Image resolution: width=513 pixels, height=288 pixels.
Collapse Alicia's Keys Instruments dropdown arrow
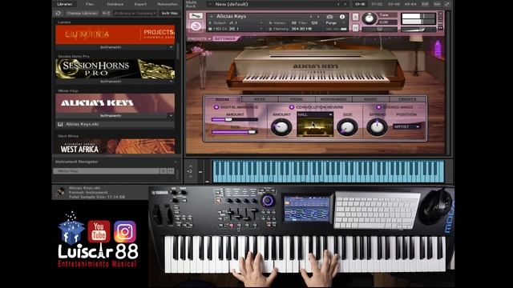(x=171, y=115)
